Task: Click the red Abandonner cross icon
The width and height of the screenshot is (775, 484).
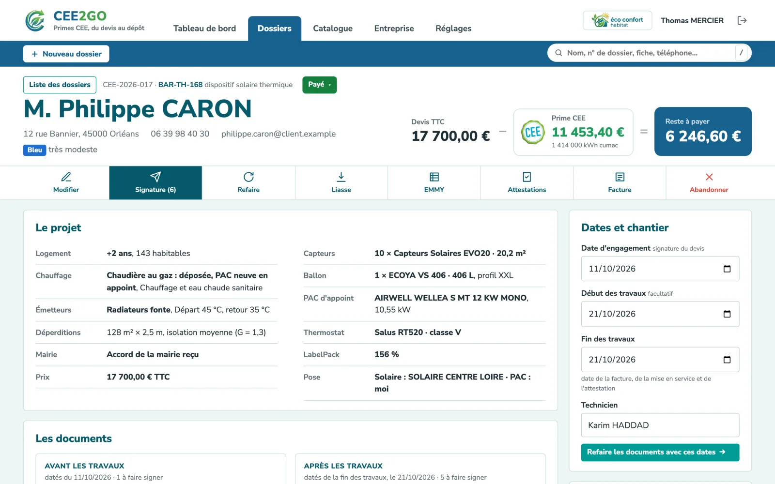Action: [709, 177]
